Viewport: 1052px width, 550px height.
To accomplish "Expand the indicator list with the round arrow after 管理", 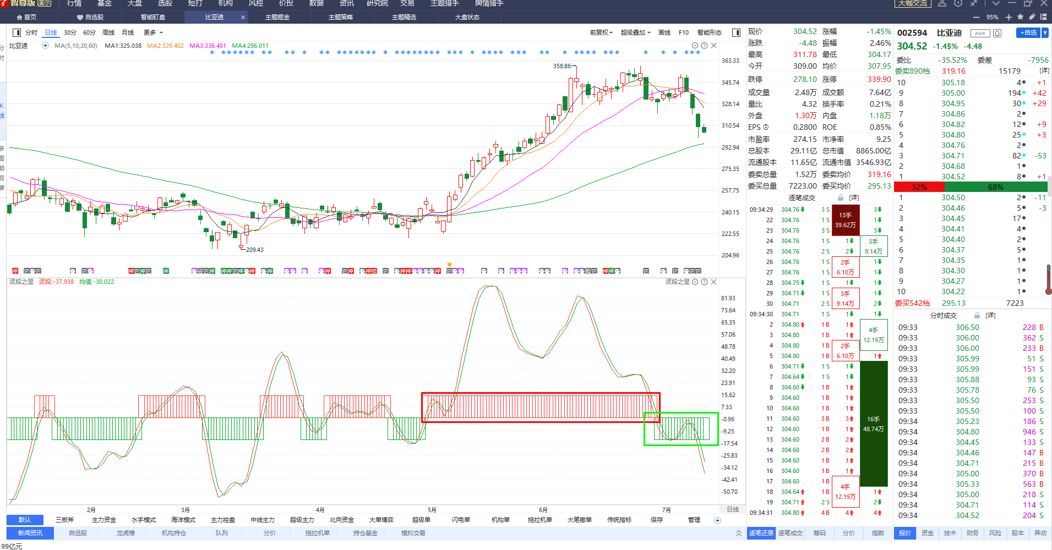I will click(717, 520).
